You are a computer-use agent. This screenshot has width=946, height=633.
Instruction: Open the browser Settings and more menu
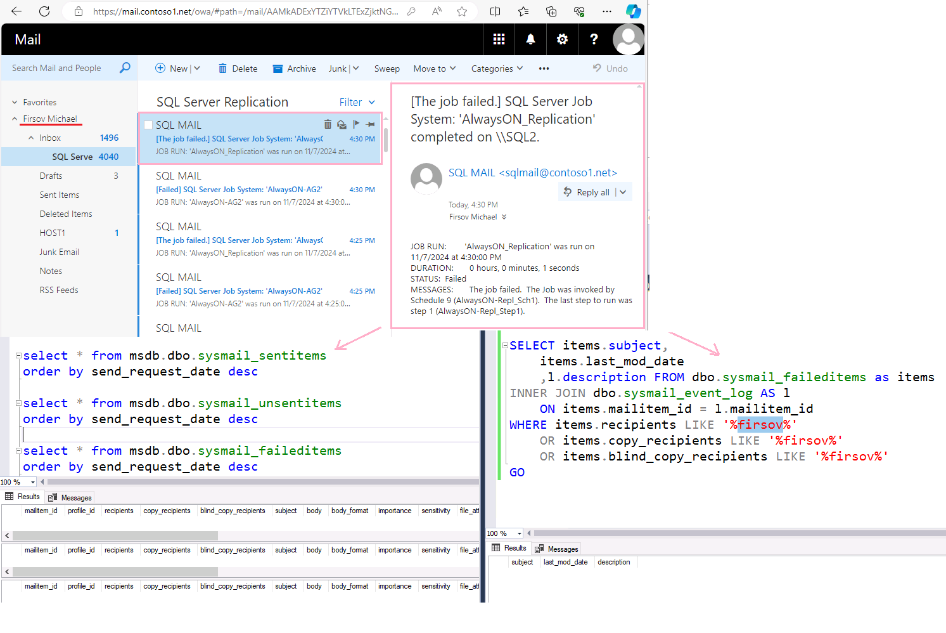point(607,11)
